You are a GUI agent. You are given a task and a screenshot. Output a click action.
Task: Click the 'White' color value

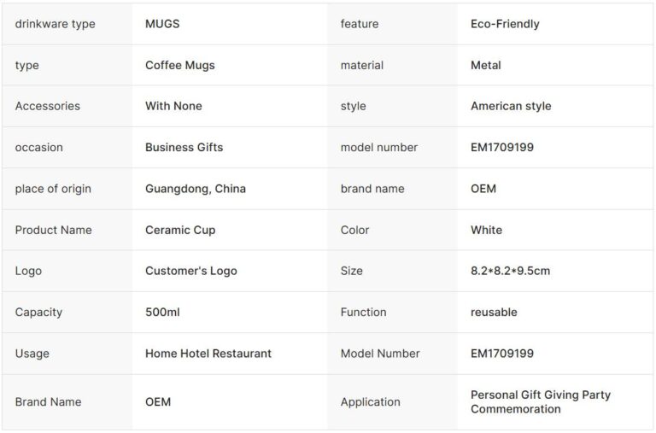[x=486, y=230]
